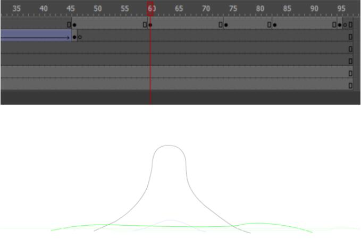361x247 pixels.
Task: Click the red playhead at frame 60
Action: pyautogui.click(x=150, y=8)
